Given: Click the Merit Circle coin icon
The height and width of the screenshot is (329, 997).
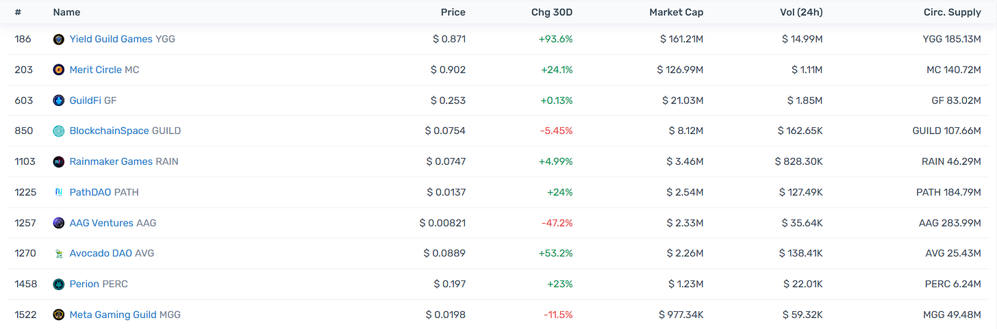Looking at the screenshot, I should pos(59,70).
